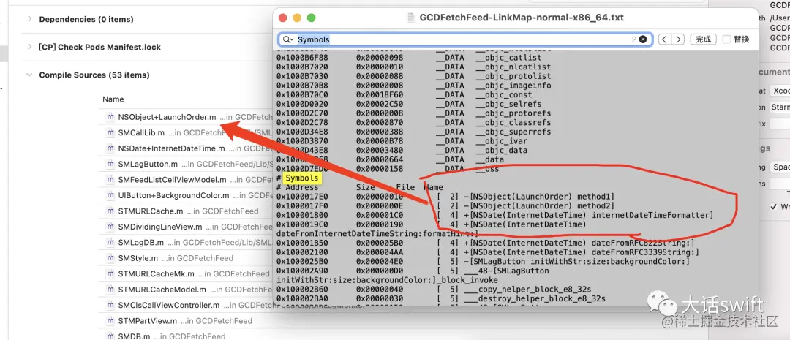Go to previous search match
This screenshot has height=340, width=790.
point(665,39)
